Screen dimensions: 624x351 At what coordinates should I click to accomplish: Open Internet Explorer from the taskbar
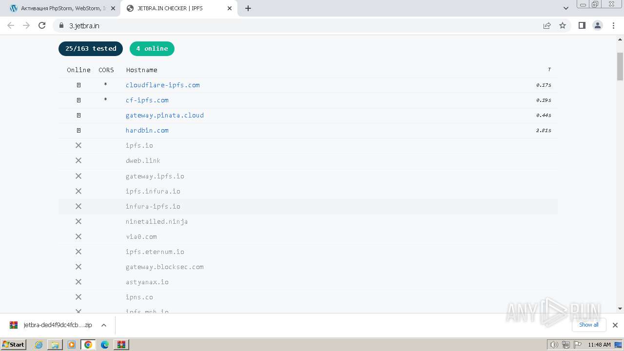(39, 345)
